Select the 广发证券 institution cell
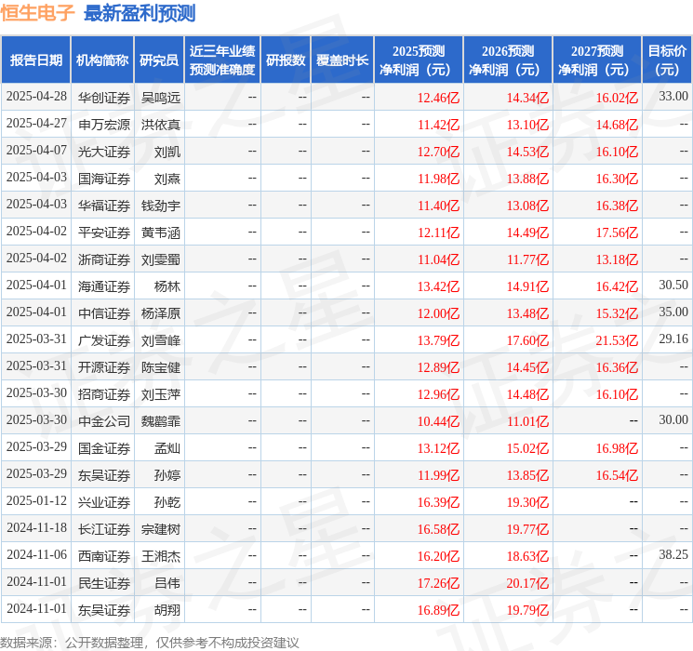The width and height of the screenshot is (693, 651). [x=104, y=340]
